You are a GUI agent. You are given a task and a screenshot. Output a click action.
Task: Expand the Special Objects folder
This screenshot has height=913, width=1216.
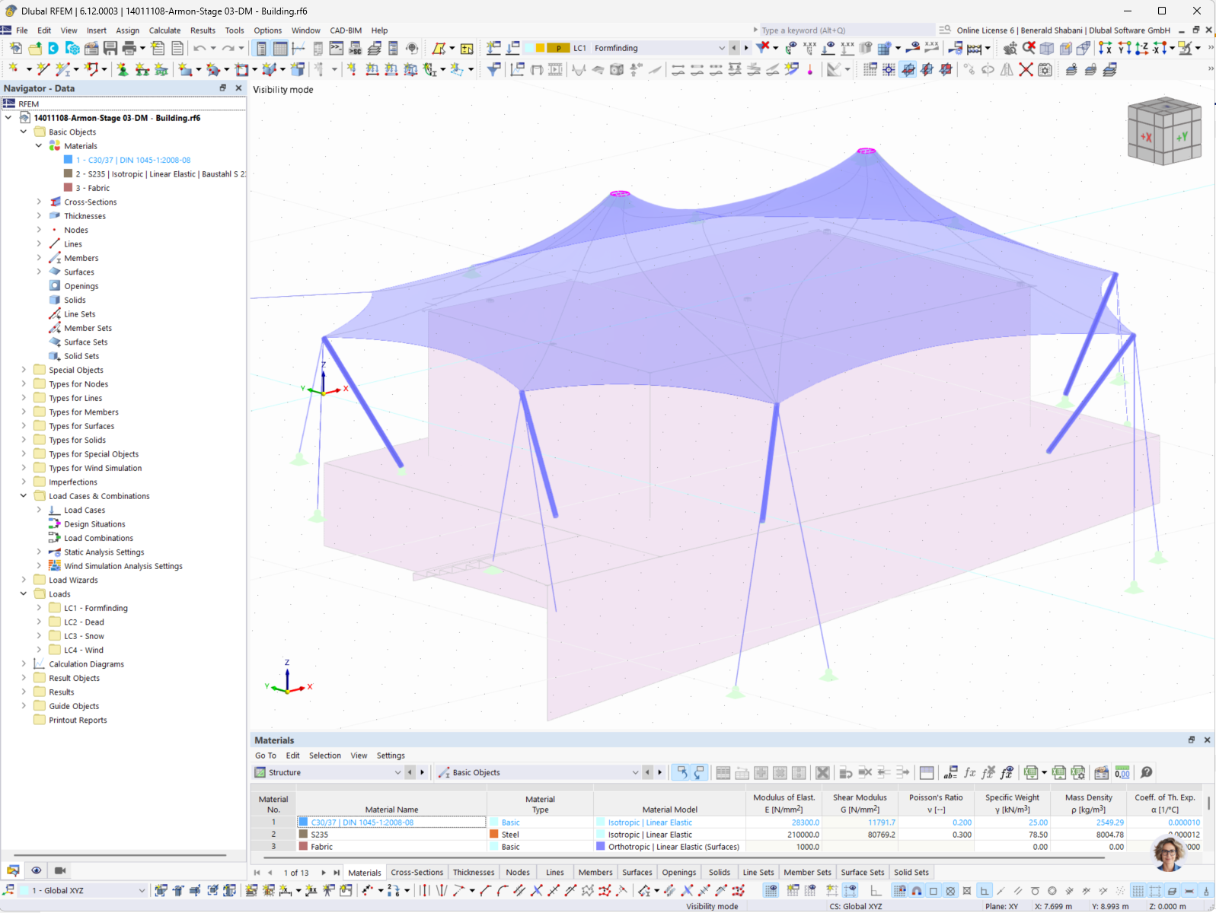tap(24, 370)
